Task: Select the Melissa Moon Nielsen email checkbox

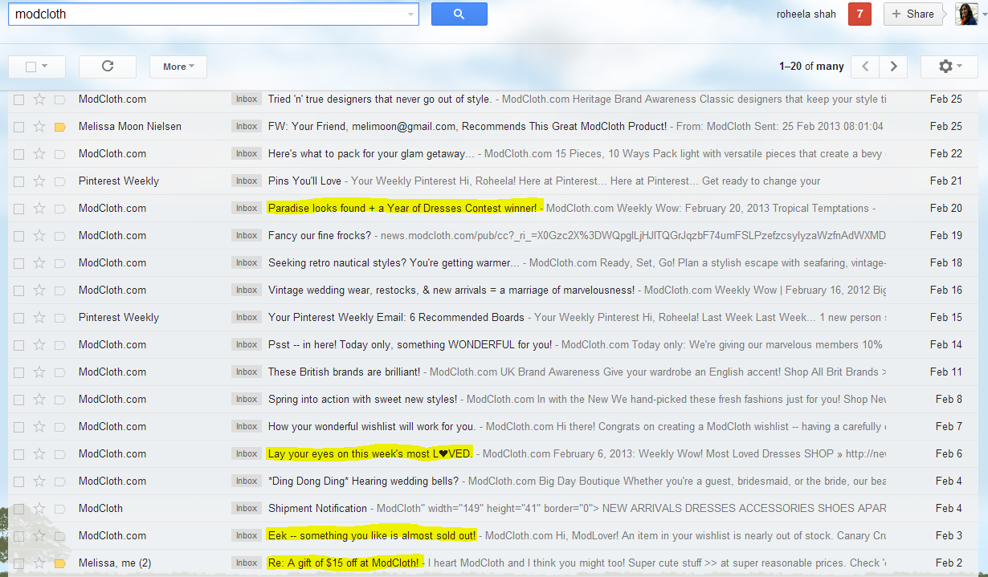Action: 18,126
